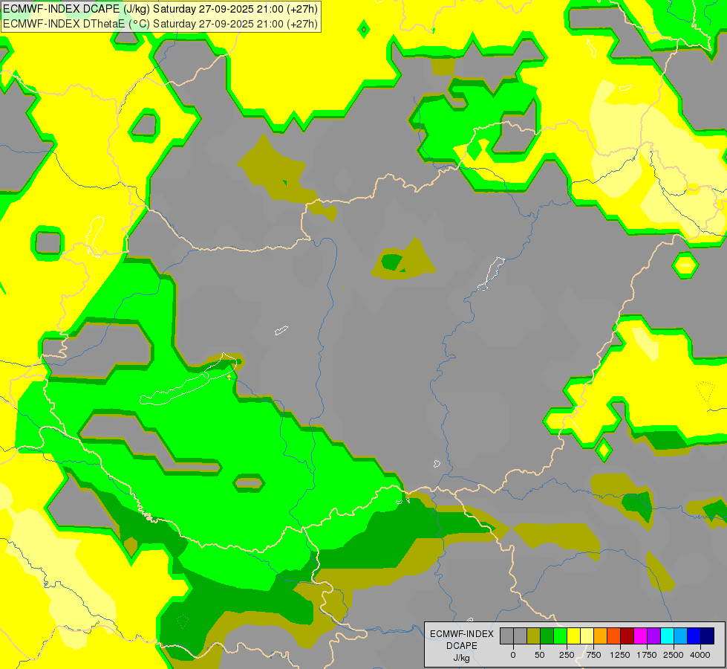The image size is (727, 669).
Task: Click the legend value 0
Action: pyautogui.click(x=513, y=655)
